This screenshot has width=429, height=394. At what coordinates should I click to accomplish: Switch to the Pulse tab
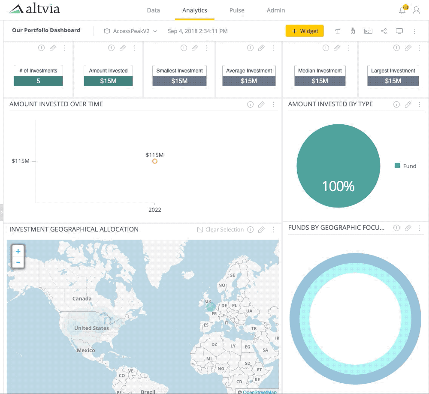(x=237, y=10)
